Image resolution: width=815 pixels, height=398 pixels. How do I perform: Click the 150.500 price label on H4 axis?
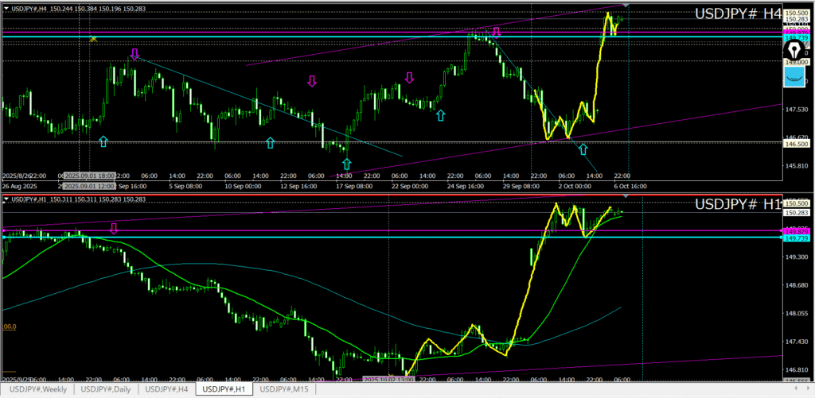coord(797,14)
